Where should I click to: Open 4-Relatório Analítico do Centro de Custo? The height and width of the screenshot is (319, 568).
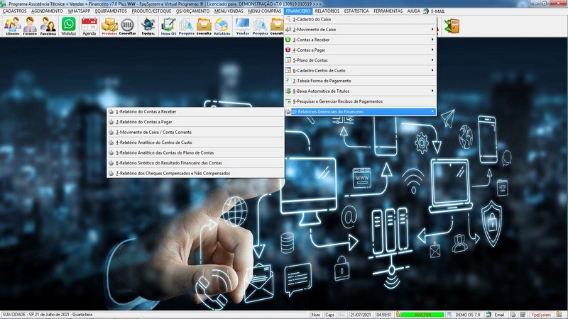(195, 142)
